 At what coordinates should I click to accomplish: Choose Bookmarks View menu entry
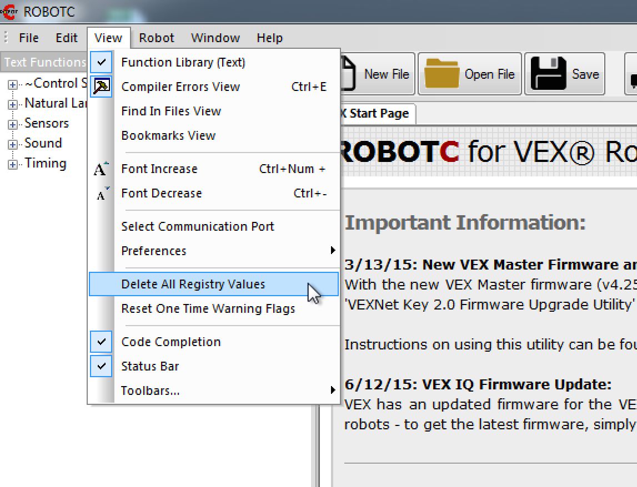click(x=214, y=135)
